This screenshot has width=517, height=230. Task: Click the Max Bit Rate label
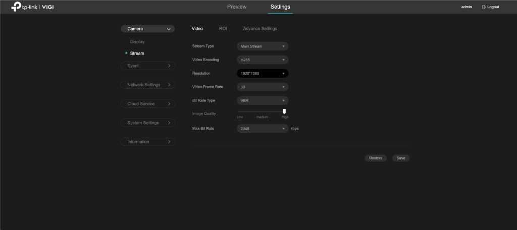pos(203,129)
